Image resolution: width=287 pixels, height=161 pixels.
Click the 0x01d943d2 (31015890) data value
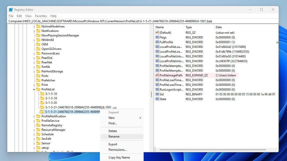[x=231, y=47]
